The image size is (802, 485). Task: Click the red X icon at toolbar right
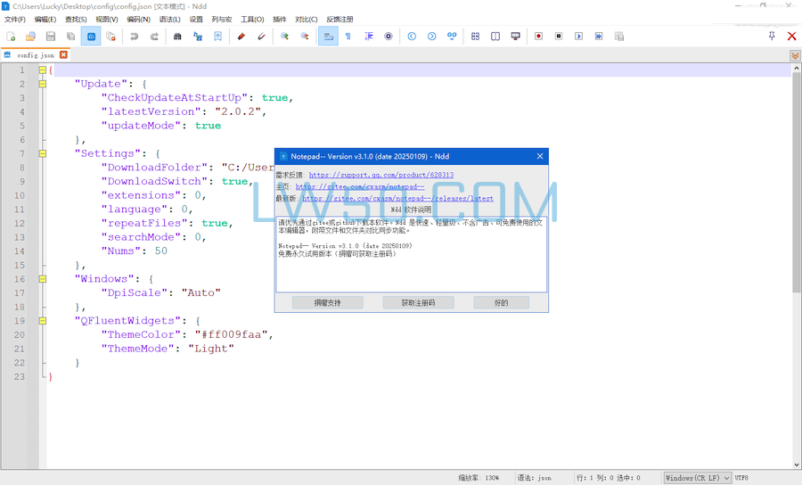click(792, 37)
